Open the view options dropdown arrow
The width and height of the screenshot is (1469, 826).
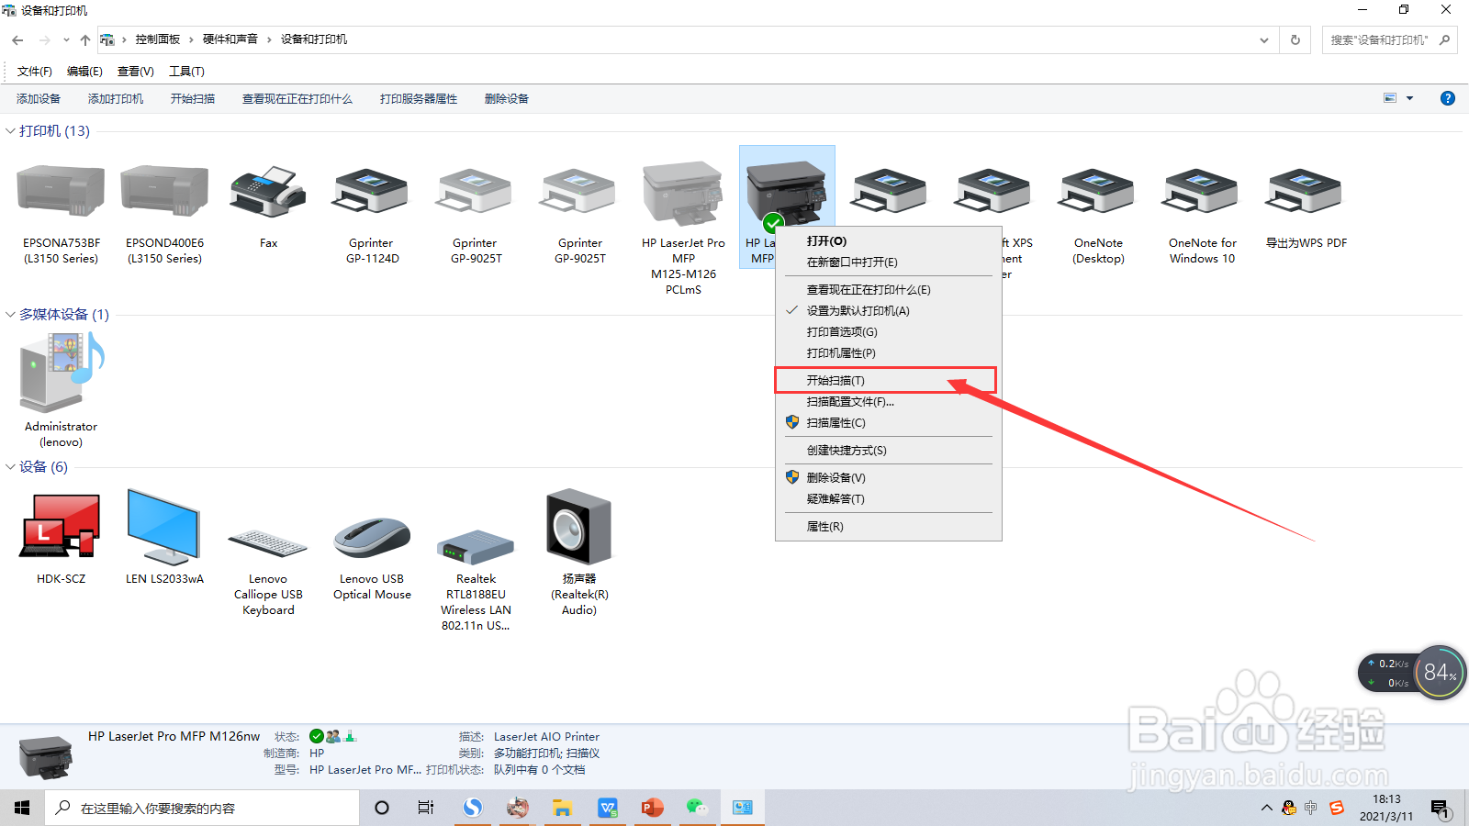coord(1409,98)
